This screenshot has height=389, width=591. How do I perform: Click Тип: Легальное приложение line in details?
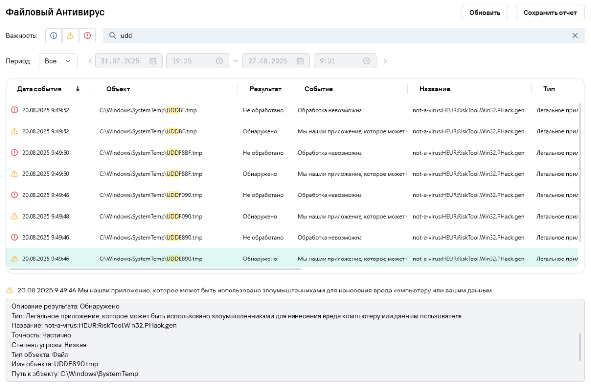click(x=236, y=316)
